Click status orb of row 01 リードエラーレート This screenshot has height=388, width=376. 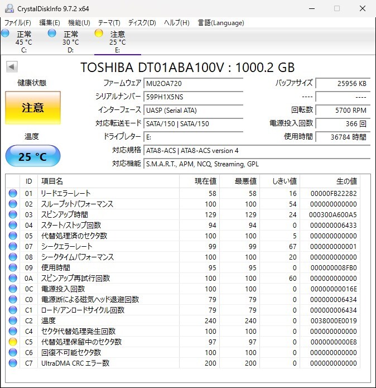13,193
